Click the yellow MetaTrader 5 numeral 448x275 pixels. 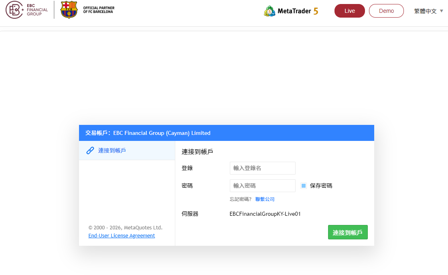[316, 11]
